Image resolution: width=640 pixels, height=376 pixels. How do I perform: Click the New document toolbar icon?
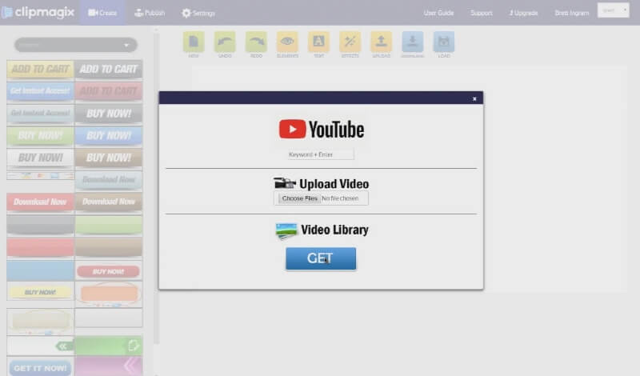pyautogui.click(x=194, y=42)
